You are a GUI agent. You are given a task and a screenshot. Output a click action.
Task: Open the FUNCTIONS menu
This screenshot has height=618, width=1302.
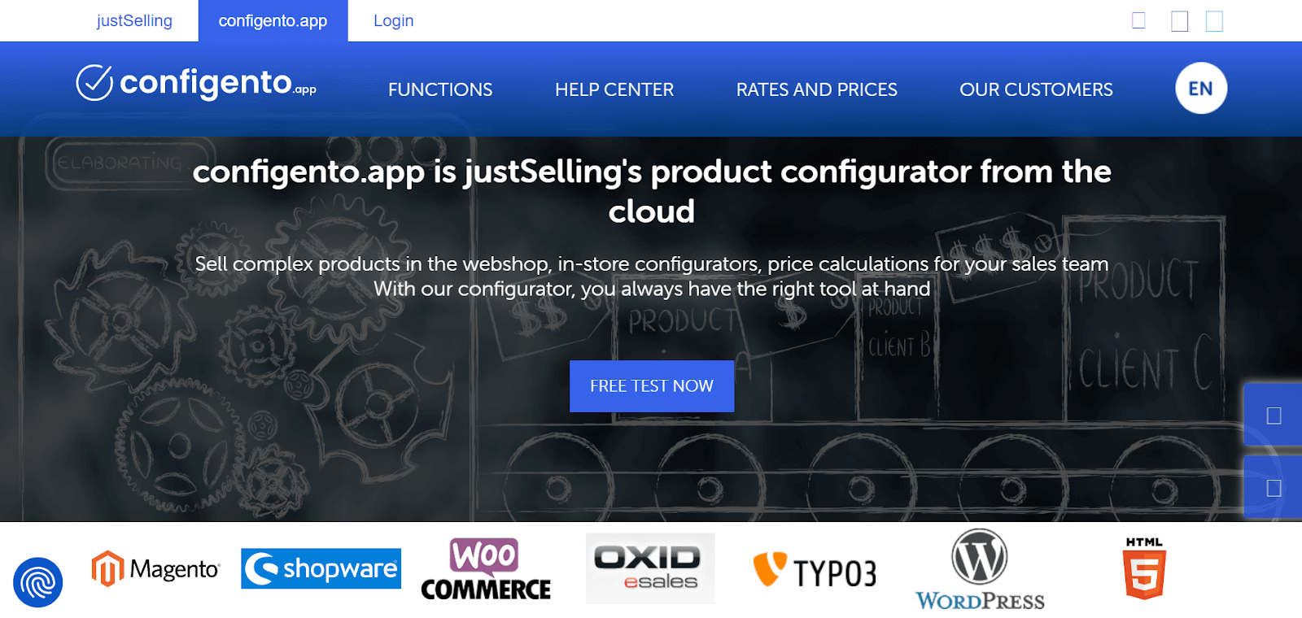[x=440, y=89]
